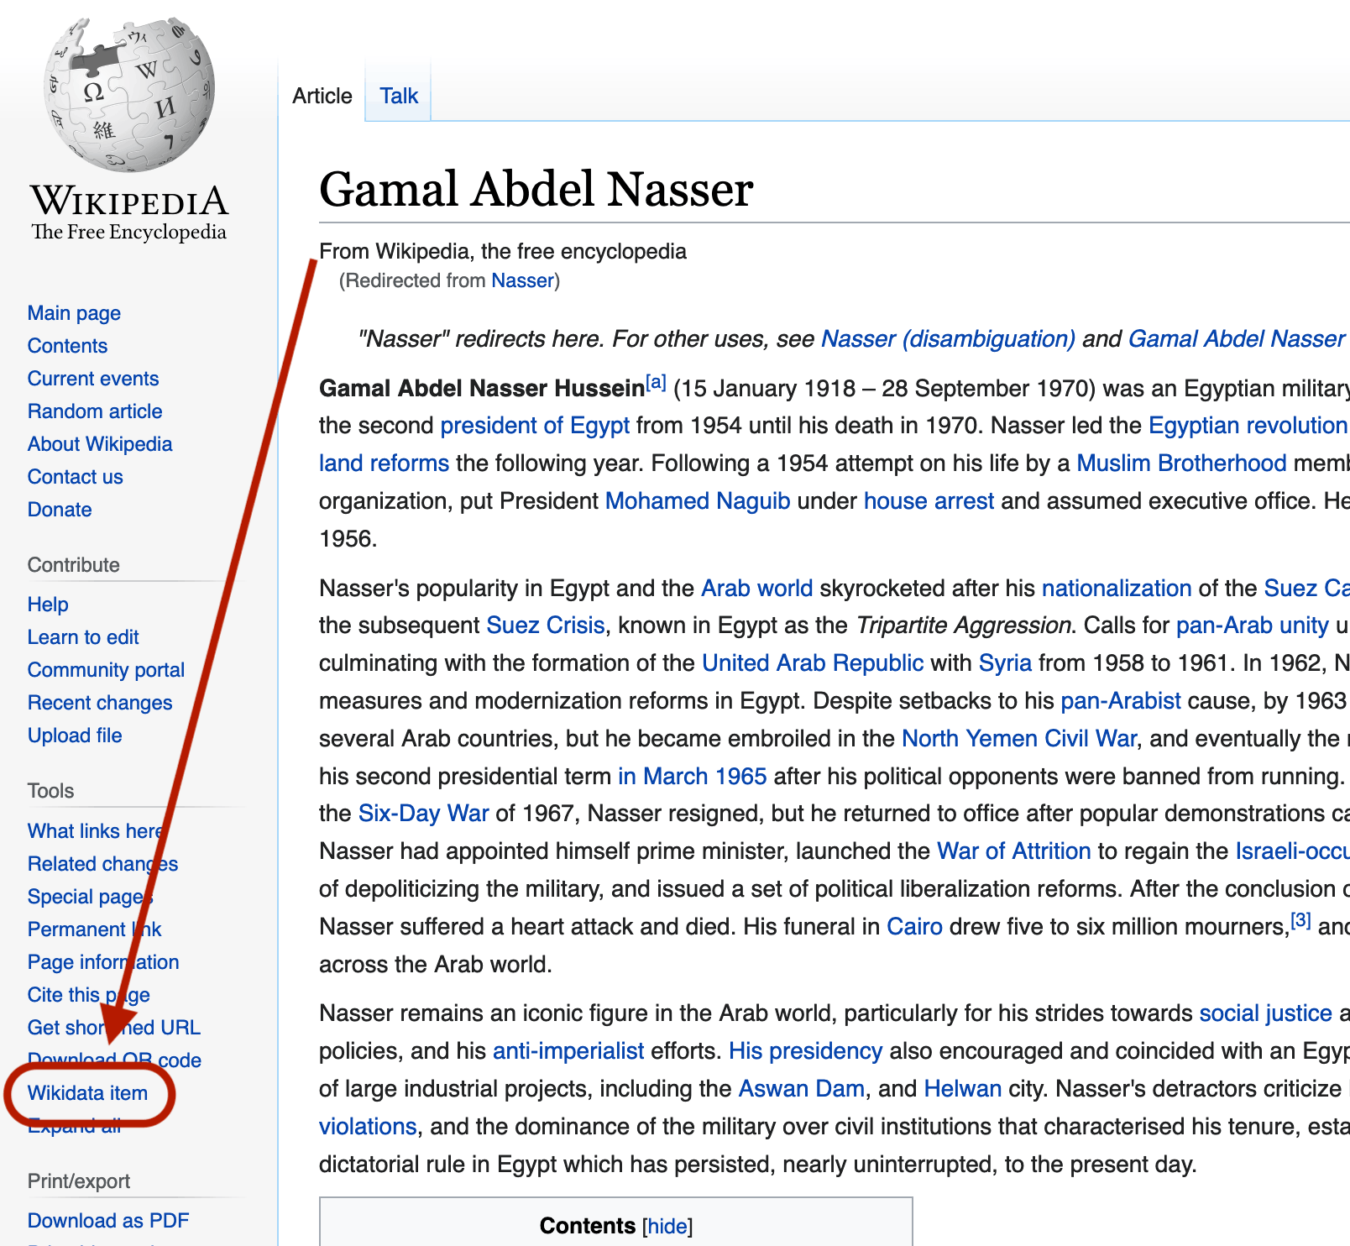The image size is (1350, 1246).
Task: Open Aswan Dam link
Action: 801,1089
